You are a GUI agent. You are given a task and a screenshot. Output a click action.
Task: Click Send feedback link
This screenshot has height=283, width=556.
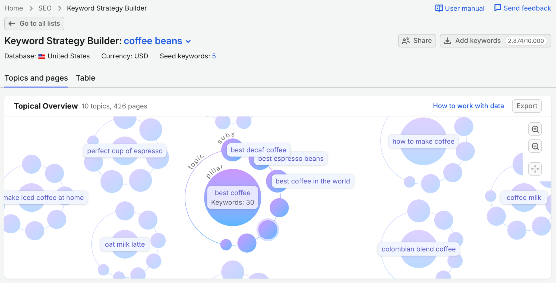(523, 8)
